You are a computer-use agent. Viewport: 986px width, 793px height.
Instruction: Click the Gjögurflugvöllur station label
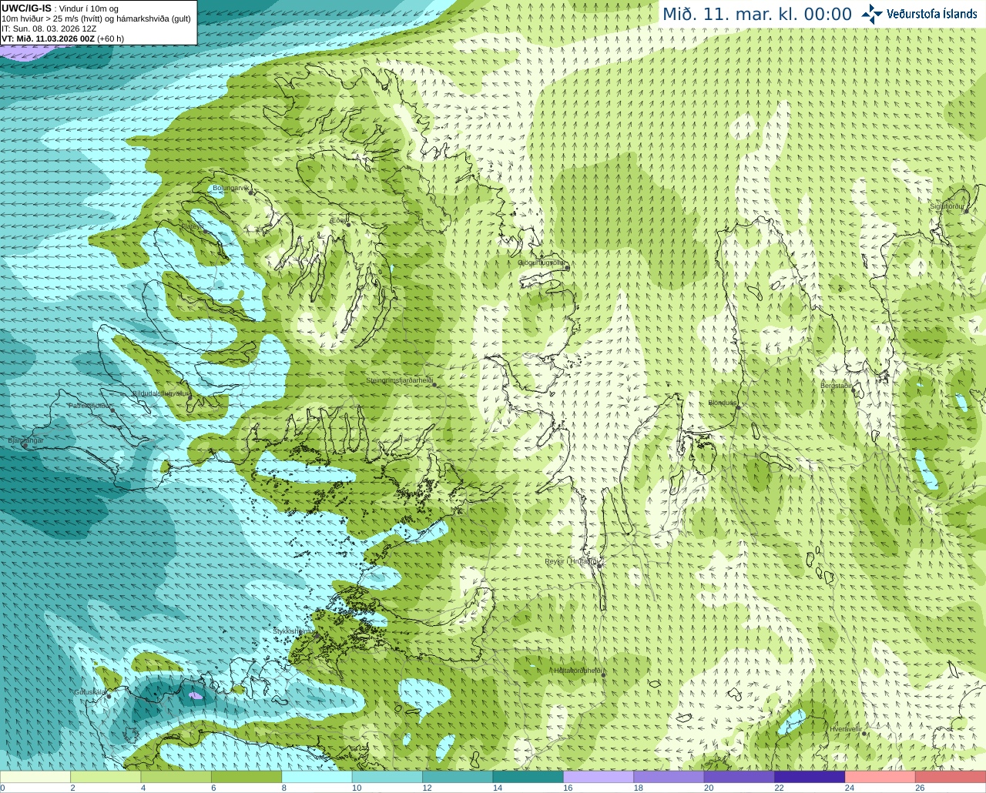[x=541, y=263]
